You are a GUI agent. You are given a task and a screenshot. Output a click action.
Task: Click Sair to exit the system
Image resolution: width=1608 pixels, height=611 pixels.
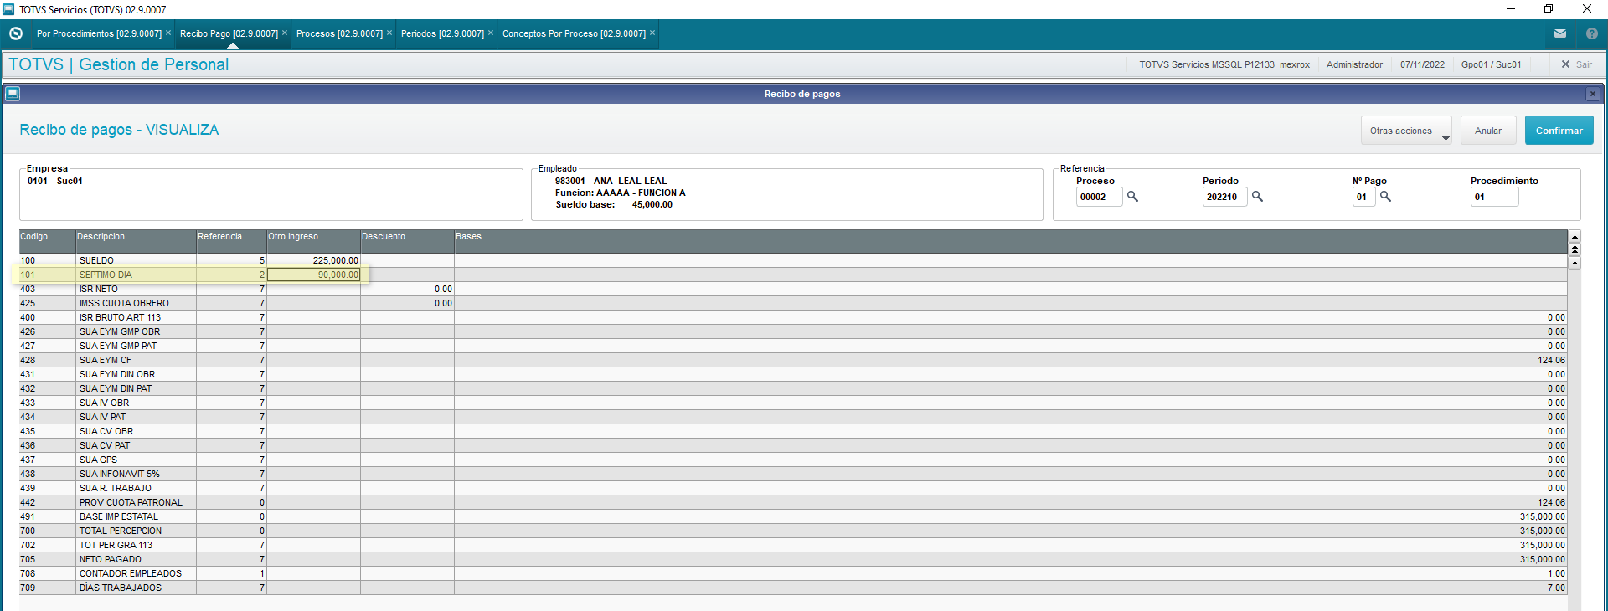click(1576, 64)
